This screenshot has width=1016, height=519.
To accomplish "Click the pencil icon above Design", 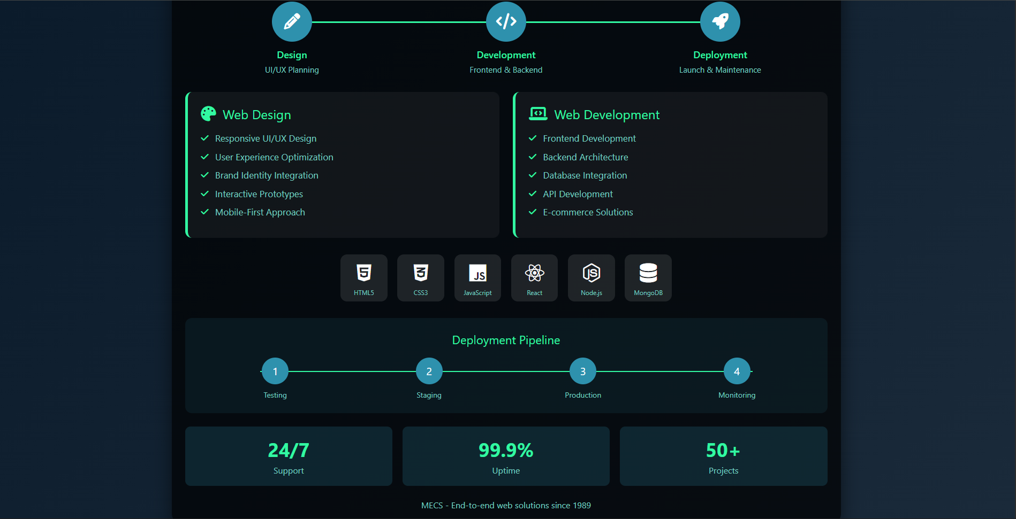I will coord(291,21).
